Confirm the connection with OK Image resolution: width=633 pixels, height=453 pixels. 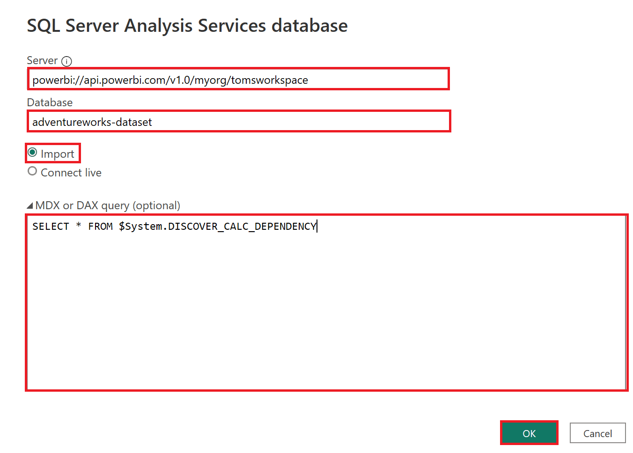click(530, 433)
